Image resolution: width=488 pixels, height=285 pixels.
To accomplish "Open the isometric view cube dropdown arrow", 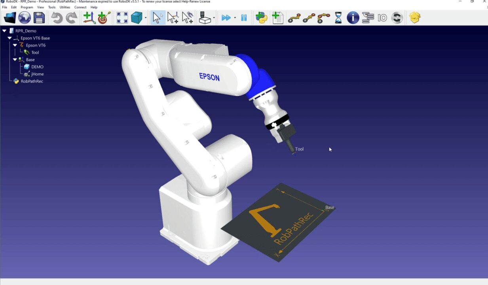I will 146,18.
